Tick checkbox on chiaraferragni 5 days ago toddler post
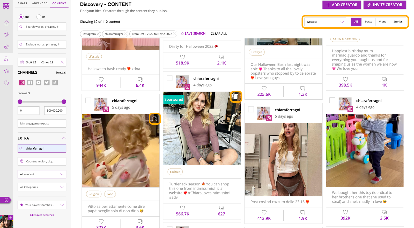414x228 pixels. click(88, 100)
